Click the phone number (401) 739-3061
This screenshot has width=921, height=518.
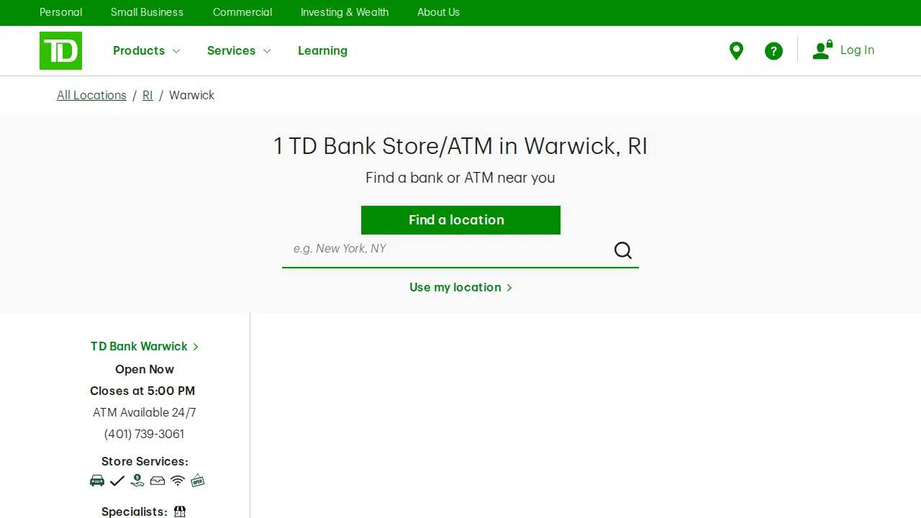click(x=144, y=434)
